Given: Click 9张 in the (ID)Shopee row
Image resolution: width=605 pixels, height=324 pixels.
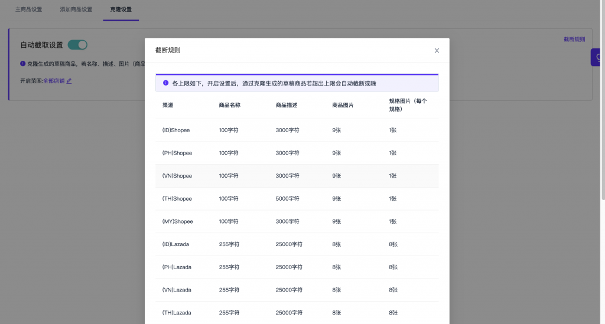Looking at the screenshot, I should (x=336, y=130).
